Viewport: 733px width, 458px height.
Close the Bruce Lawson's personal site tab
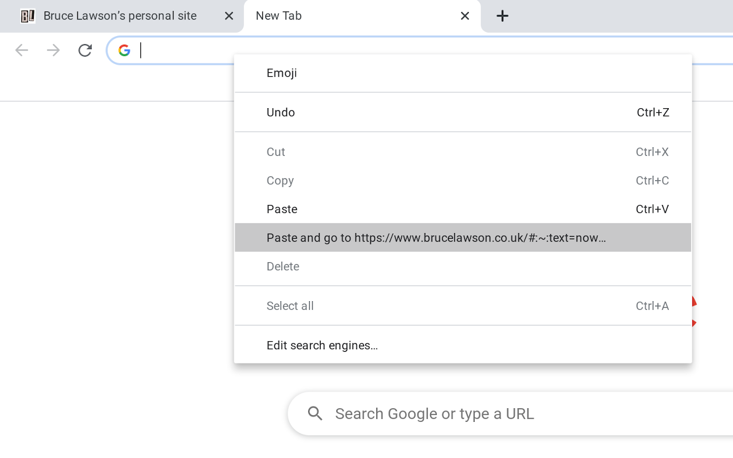[228, 16]
